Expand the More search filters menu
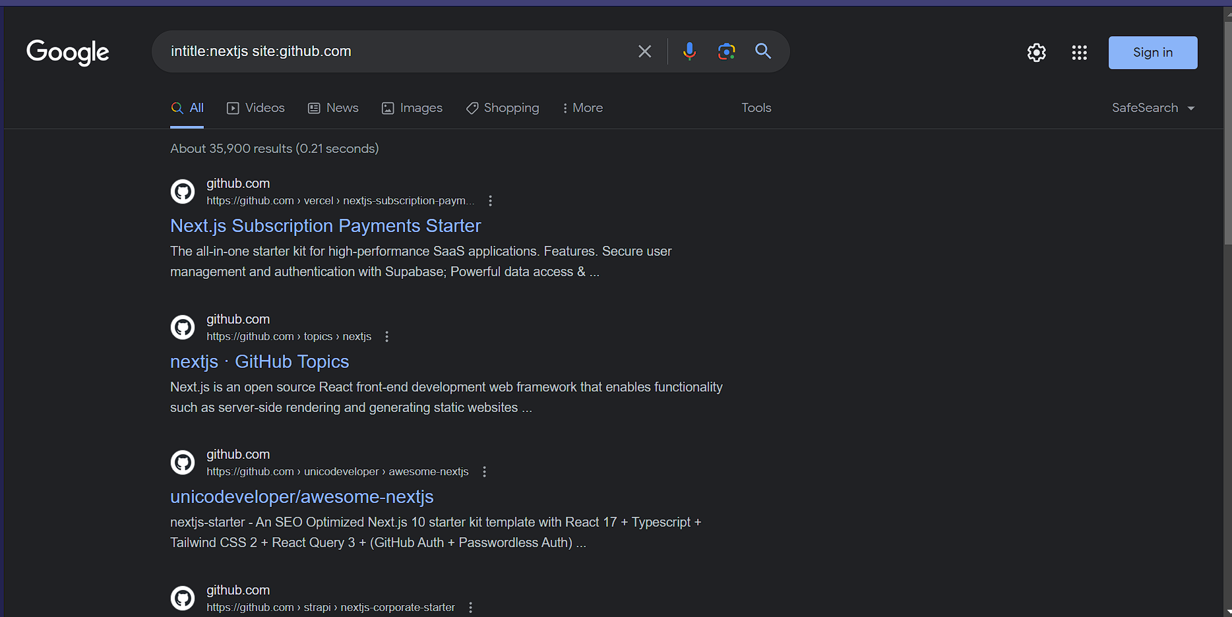This screenshot has height=617, width=1232. tap(582, 108)
